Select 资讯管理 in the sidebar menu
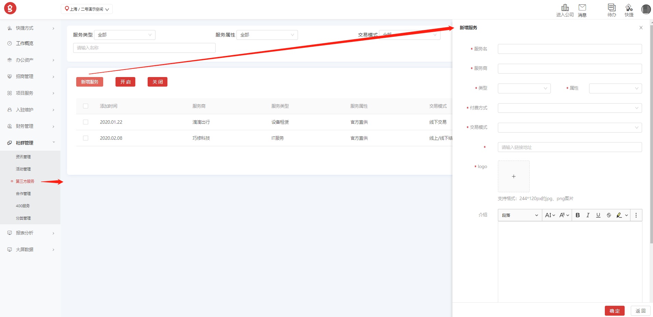 23,157
